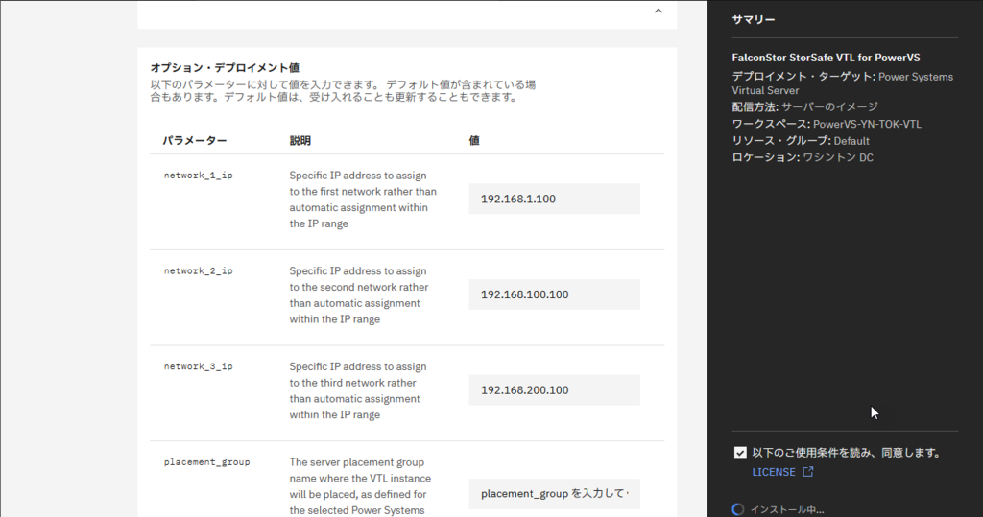
Task: Click the network_2_ip description about second network
Action: point(359,295)
